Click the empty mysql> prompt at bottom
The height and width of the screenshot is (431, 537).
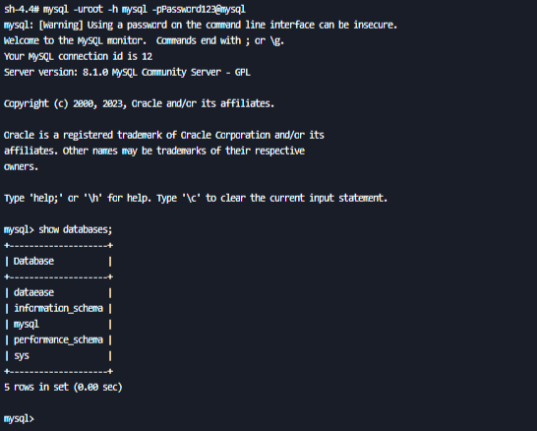pyautogui.click(x=19, y=418)
